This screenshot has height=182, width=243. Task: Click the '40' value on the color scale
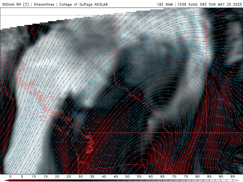[104, 177]
